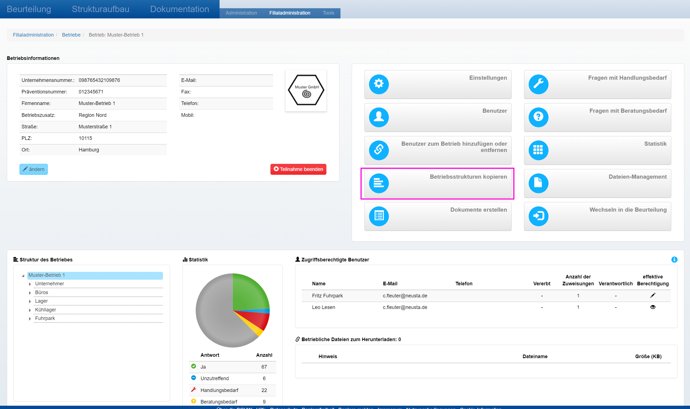Click the list icon beside Struktur des Betriebes

(x=16, y=259)
